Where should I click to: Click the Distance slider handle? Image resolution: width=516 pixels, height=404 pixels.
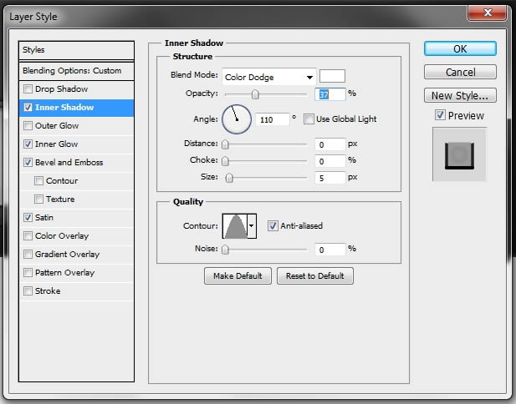225,144
